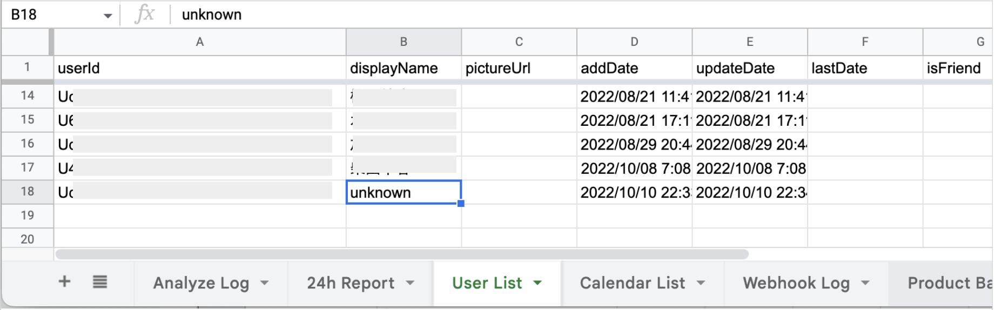Click the formula bar containing unknown
The width and height of the screenshot is (995, 310).
tap(486, 15)
